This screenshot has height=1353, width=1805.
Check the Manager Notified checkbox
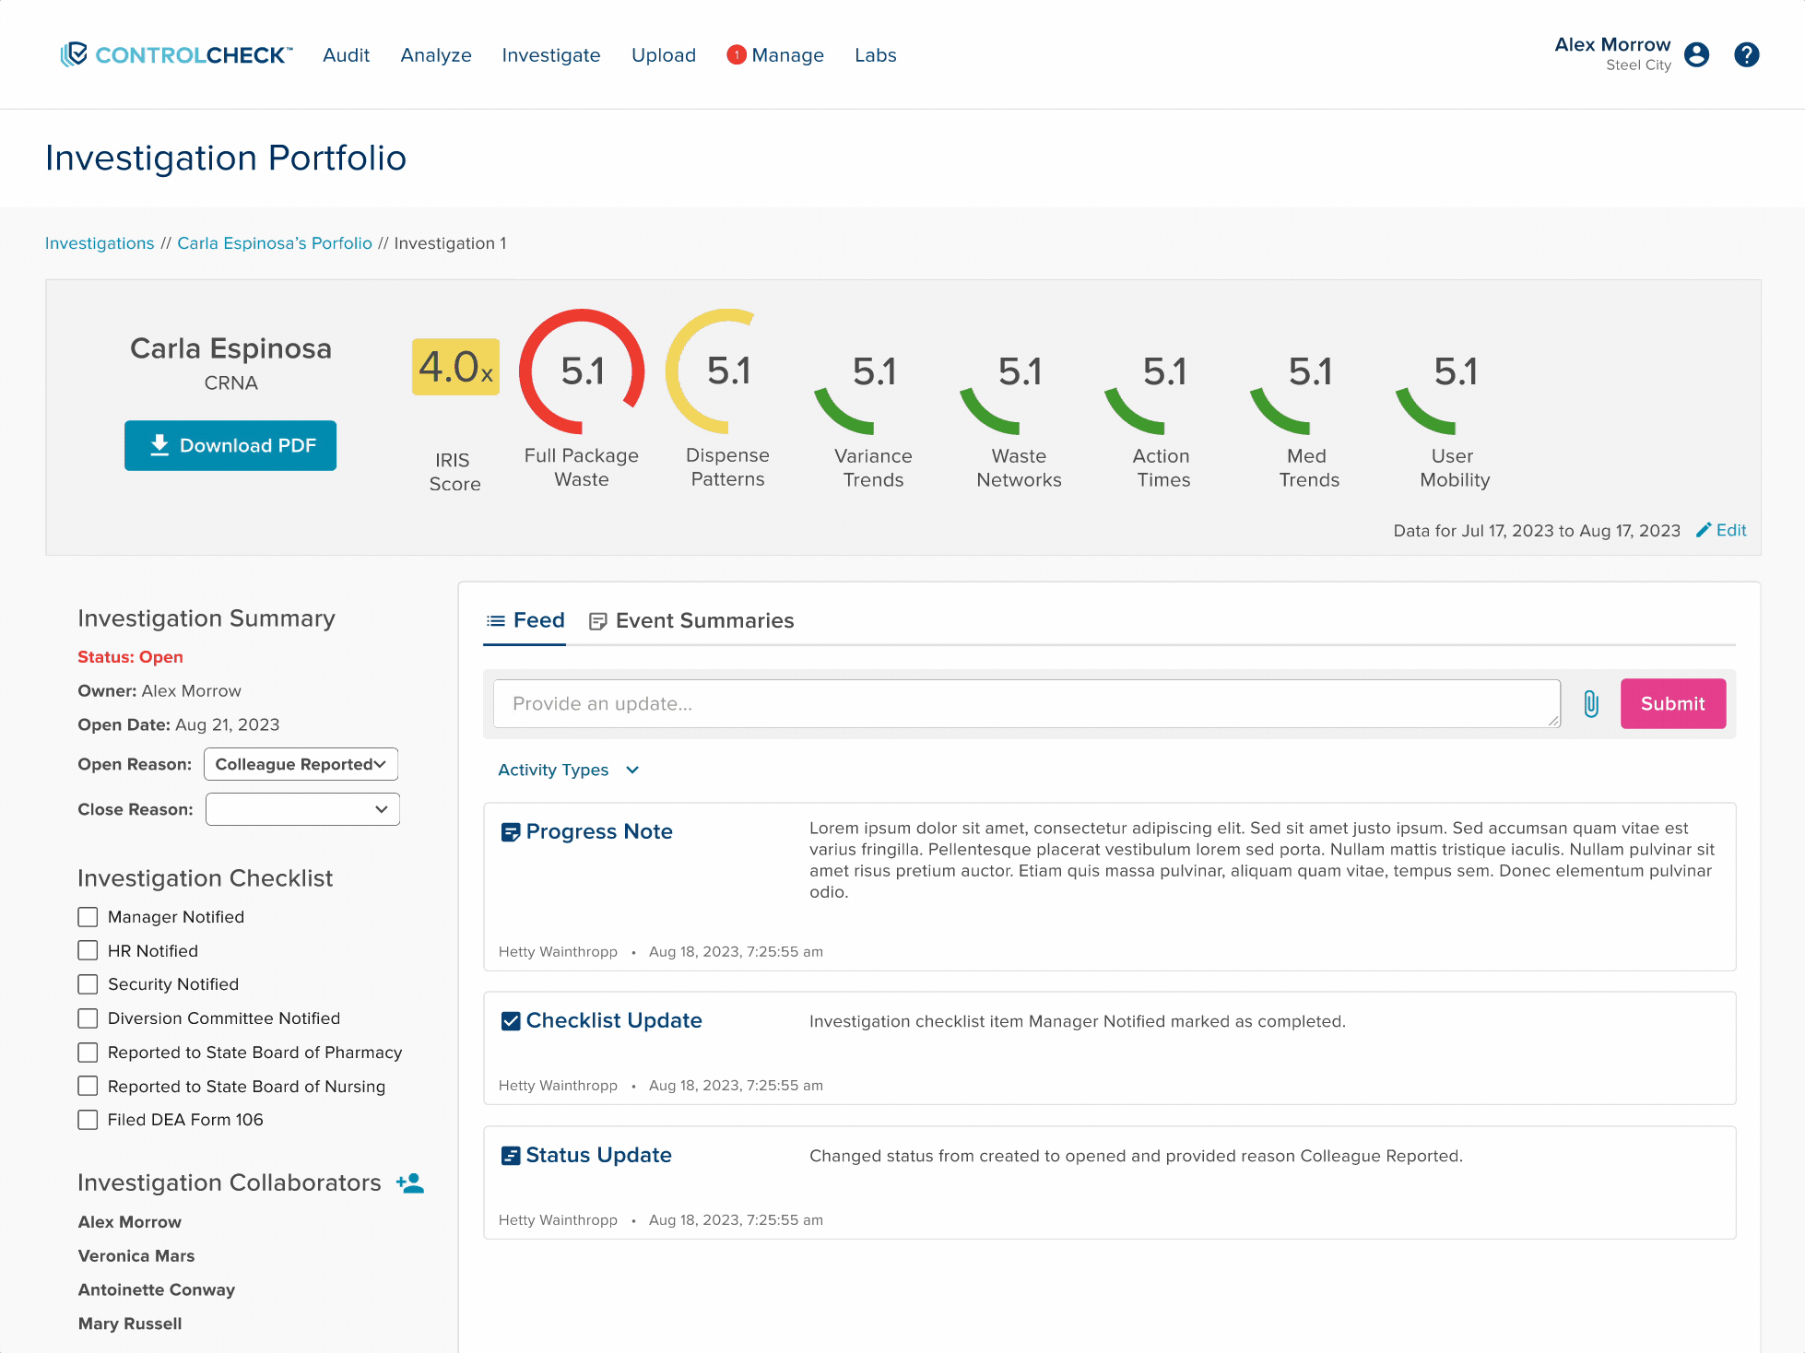88,917
